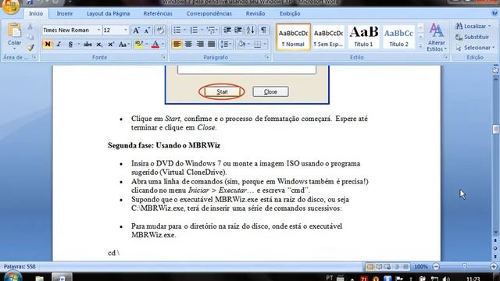Toggle strikethrough (abc) formatting

click(x=87, y=44)
